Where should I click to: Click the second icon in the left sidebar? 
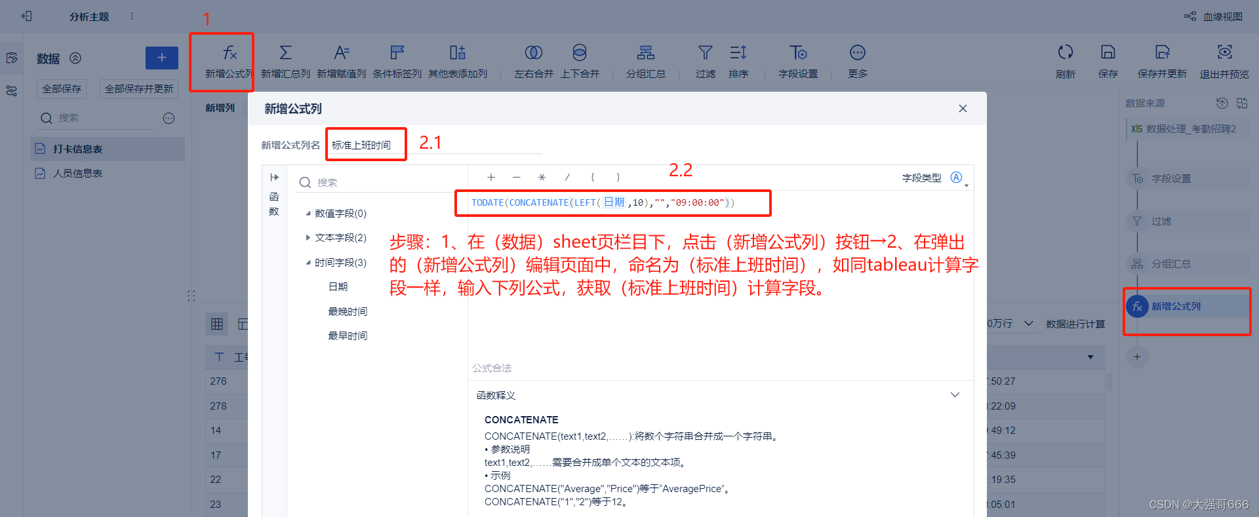[x=12, y=91]
